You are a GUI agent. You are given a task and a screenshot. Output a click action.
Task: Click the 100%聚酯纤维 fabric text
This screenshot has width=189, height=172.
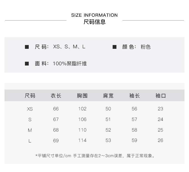coord(70,64)
